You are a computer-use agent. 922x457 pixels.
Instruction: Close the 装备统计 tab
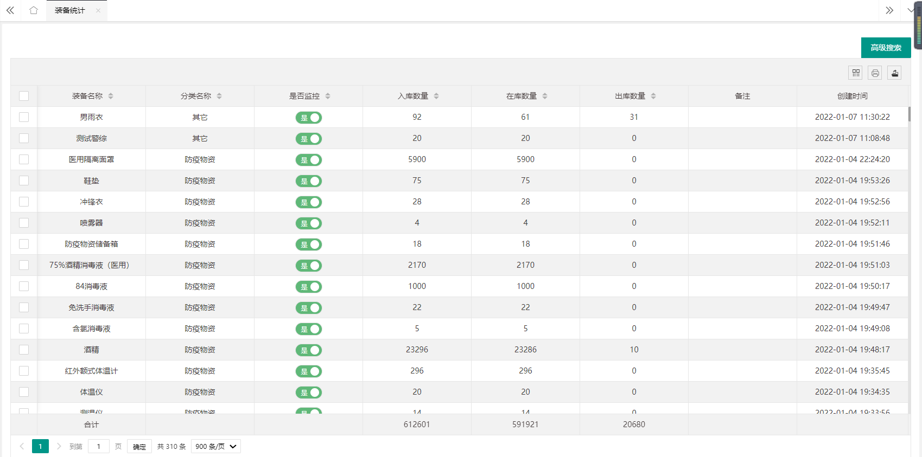98,10
